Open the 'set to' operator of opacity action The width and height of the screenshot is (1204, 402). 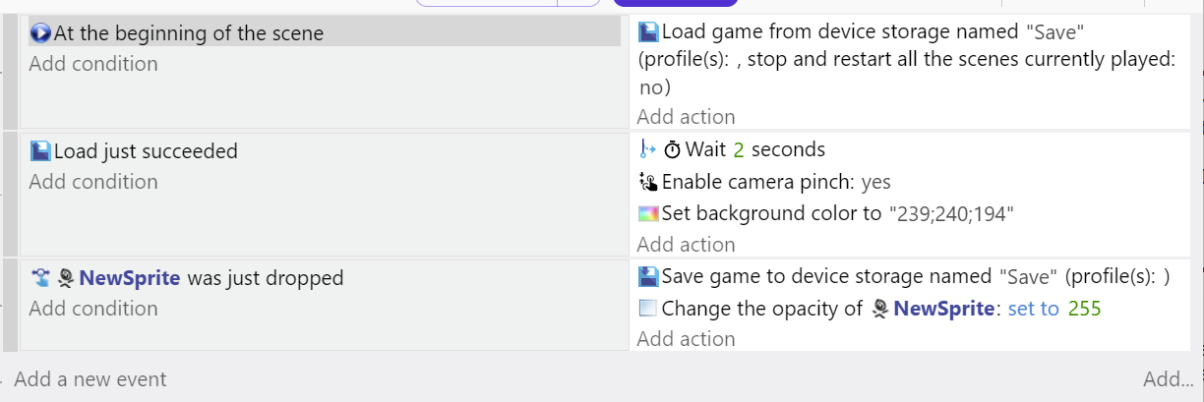click(x=1033, y=309)
